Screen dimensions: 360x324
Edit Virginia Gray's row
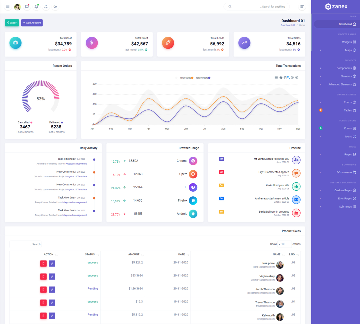(x=52, y=277)
